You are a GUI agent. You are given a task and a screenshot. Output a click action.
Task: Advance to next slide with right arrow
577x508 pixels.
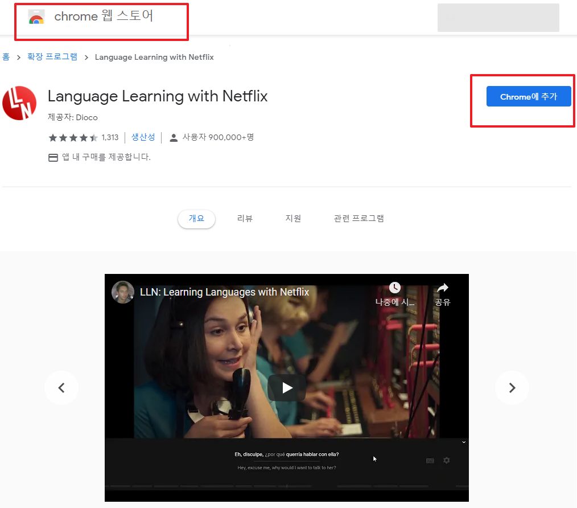[x=512, y=387]
